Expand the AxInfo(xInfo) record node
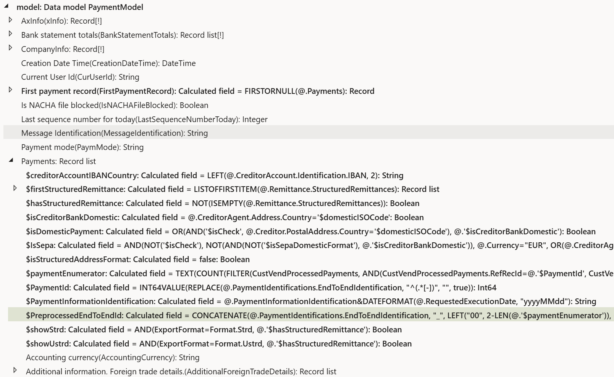614x377 pixels. 11,20
